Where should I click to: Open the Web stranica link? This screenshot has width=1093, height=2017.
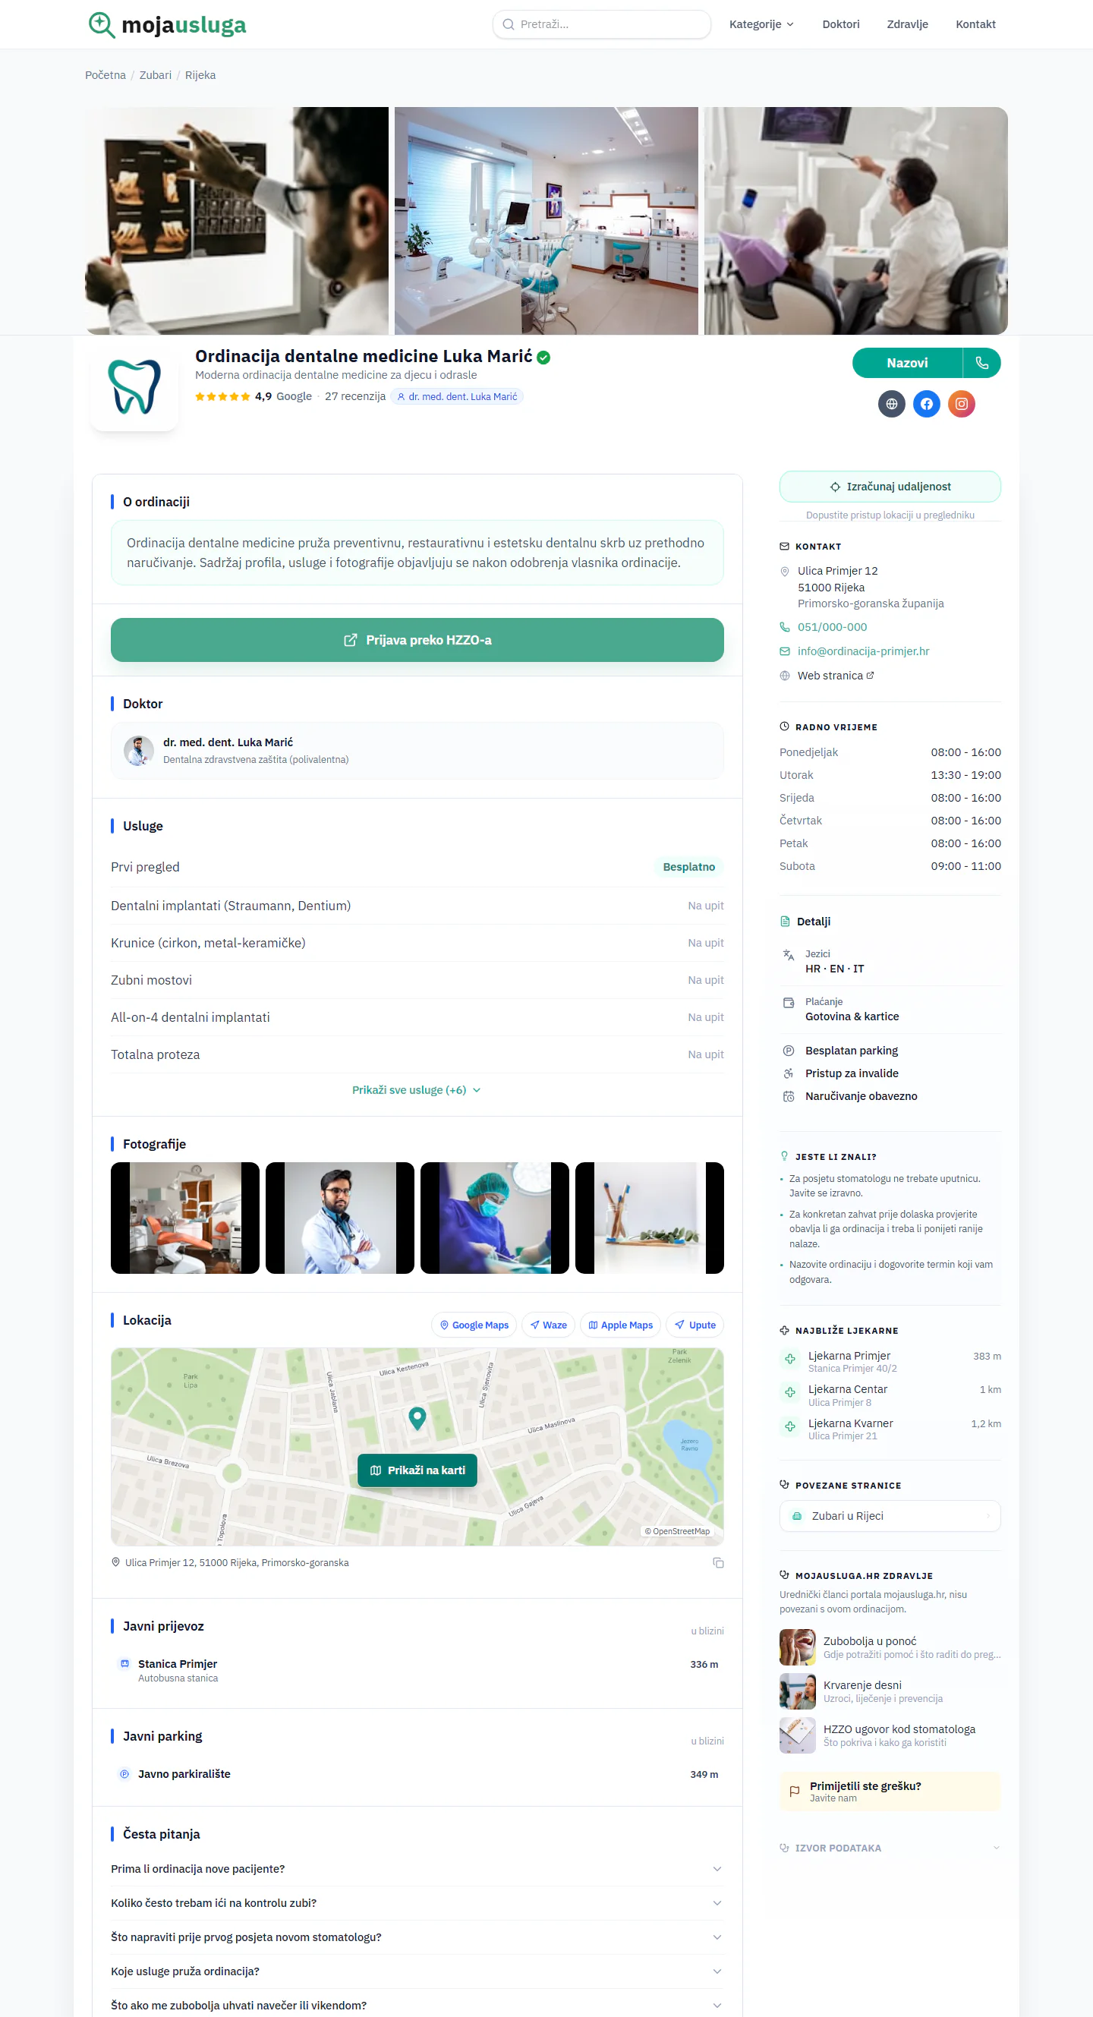point(836,676)
